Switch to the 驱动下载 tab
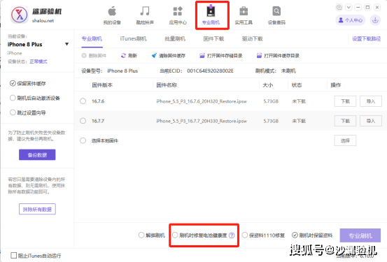 pyautogui.click(x=252, y=39)
